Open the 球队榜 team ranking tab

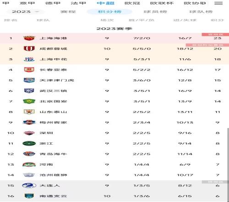coord(201,11)
